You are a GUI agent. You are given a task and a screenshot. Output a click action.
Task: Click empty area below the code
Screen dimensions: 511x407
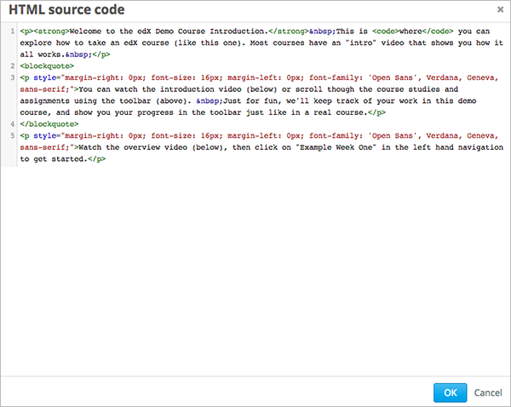[255, 272]
